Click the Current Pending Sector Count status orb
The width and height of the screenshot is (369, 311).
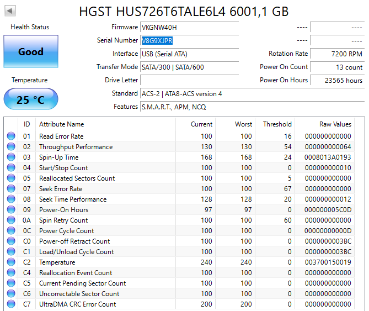(11, 283)
